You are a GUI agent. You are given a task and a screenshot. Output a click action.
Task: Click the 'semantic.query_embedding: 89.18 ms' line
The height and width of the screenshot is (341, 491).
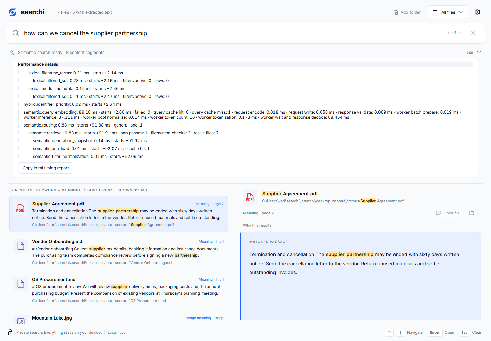[x=242, y=115]
